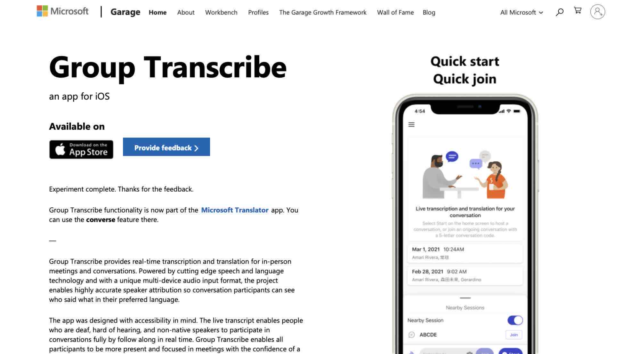
Task: Select the Blog menu item
Action: (429, 11)
